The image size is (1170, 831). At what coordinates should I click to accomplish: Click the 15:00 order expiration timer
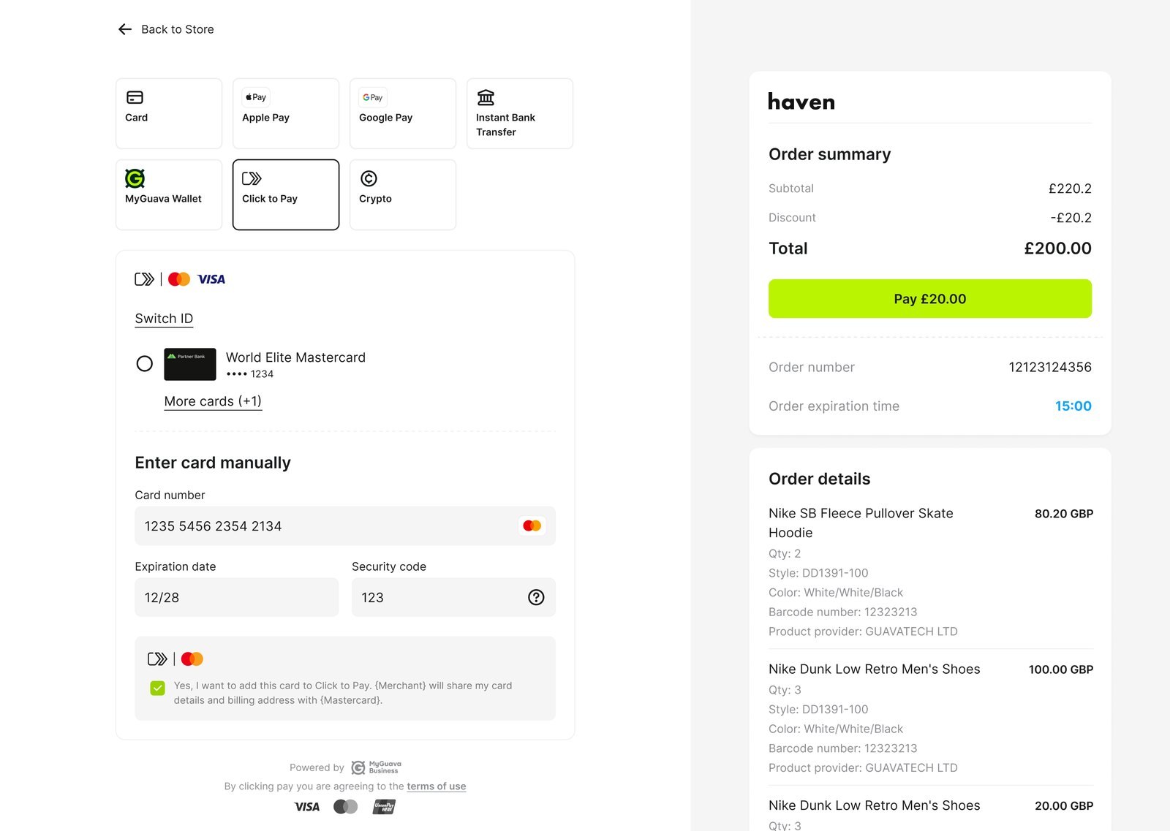tap(1073, 406)
